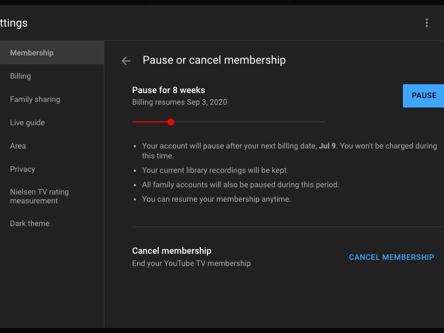Click the far right end of the pause slider track
Screen dimensions: 444x333
[x=324, y=122]
